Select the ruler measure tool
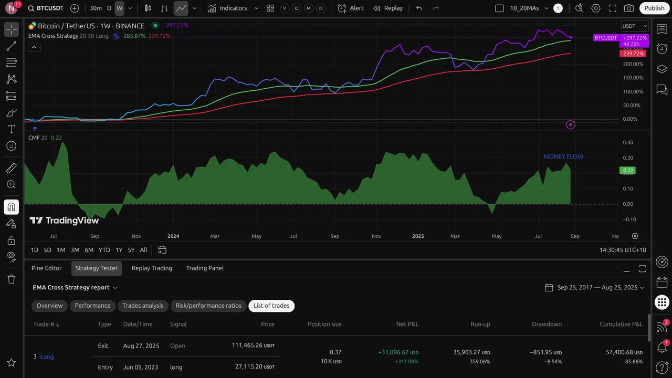This screenshot has height=378, width=672. click(11, 168)
